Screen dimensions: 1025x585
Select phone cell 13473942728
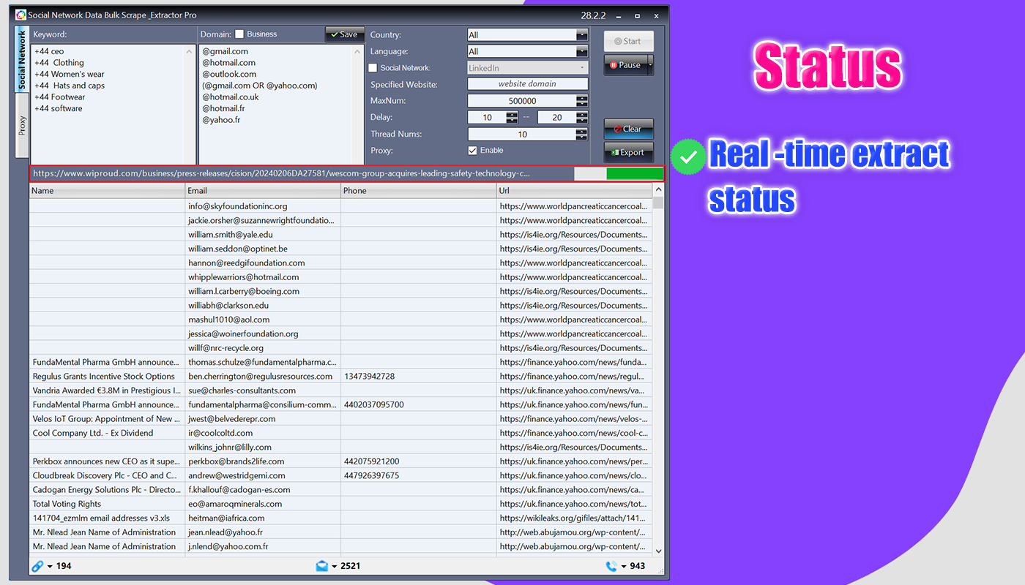point(419,377)
